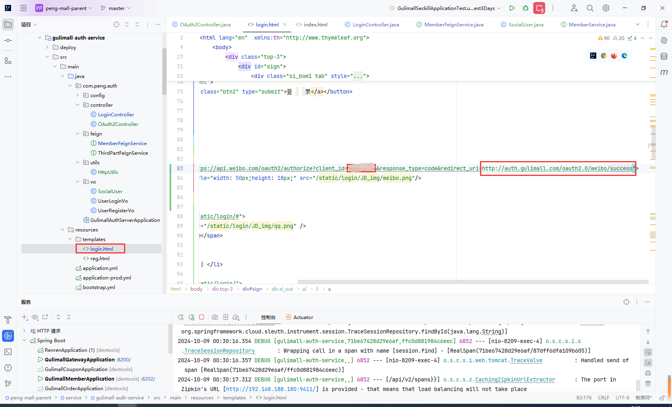The width and height of the screenshot is (672, 407).
Task: Click the 90 warnings inspection indicator
Action: [x=604, y=38]
